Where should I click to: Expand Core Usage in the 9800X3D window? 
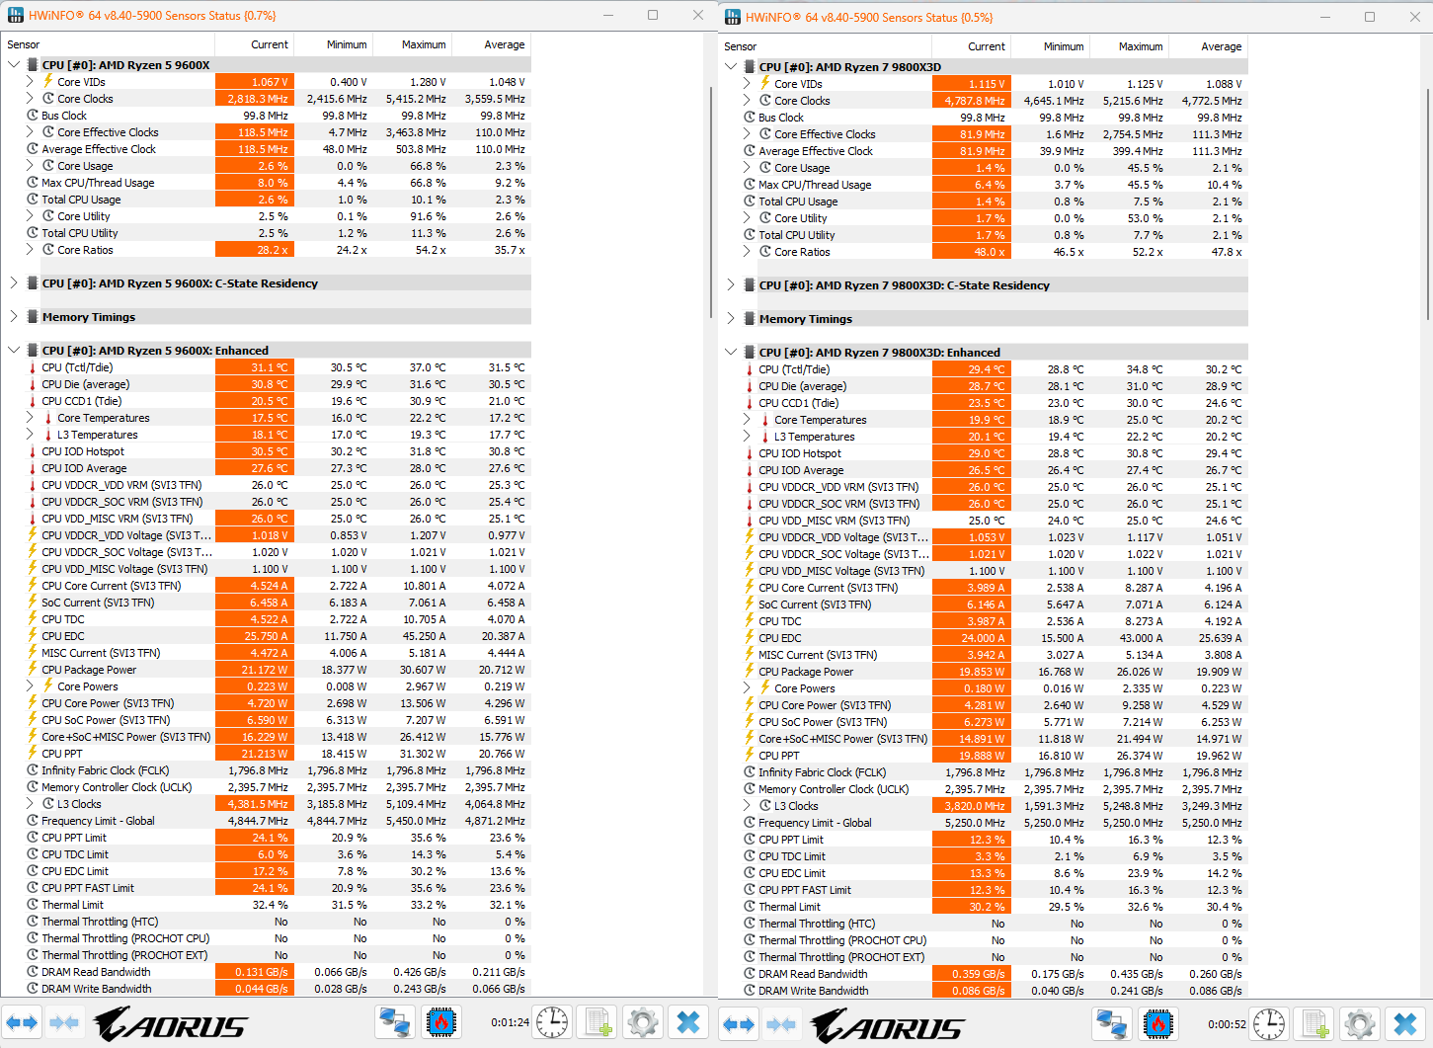747,168
